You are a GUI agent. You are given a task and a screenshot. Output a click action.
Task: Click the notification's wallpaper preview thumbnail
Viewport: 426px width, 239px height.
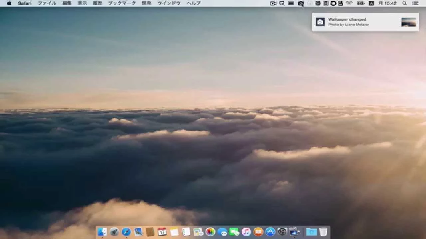click(x=409, y=22)
